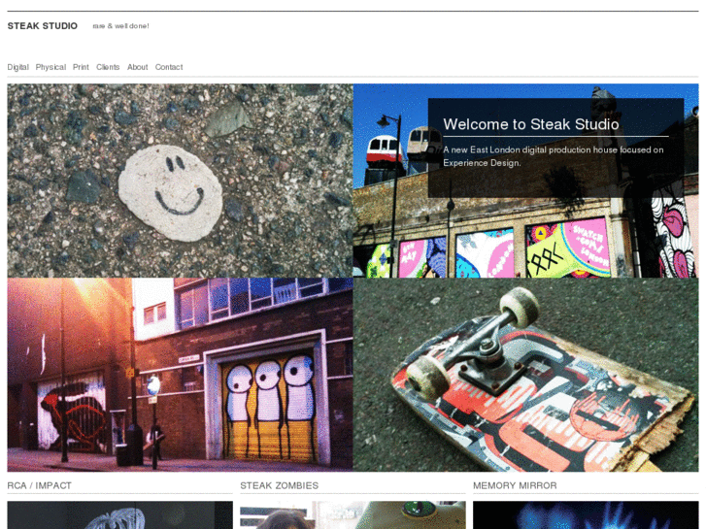This screenshot has width=706, height=529.
Task: Open the Print menu item
Action: pyautogui.click(x=81, y=67)
